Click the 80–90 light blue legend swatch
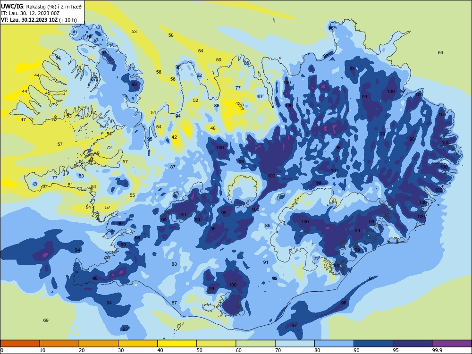This screenshot has width=472, height=354. click(334, 344)
